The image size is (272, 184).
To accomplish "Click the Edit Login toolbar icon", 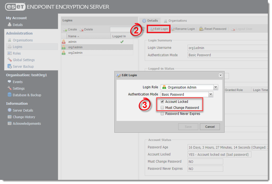I will tap(152, 29).
